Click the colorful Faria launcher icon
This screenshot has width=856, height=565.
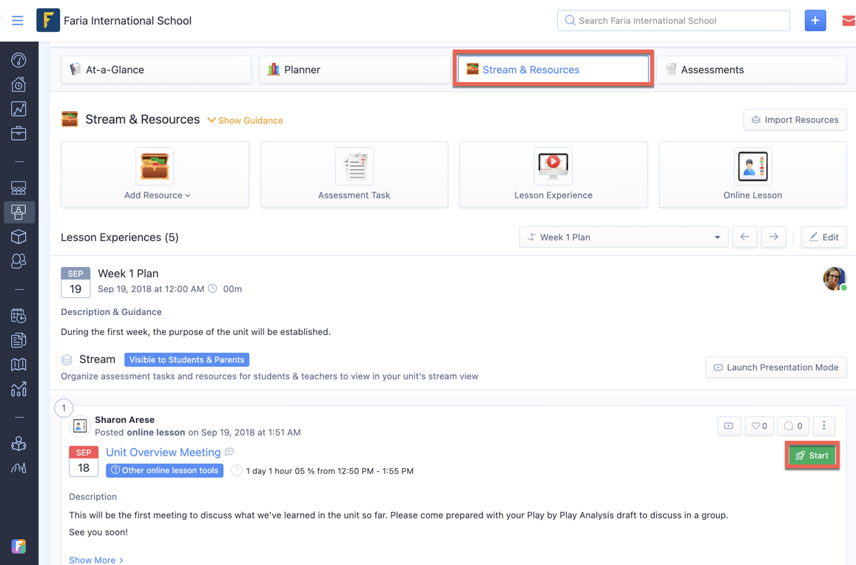click(x=18, y=547)
